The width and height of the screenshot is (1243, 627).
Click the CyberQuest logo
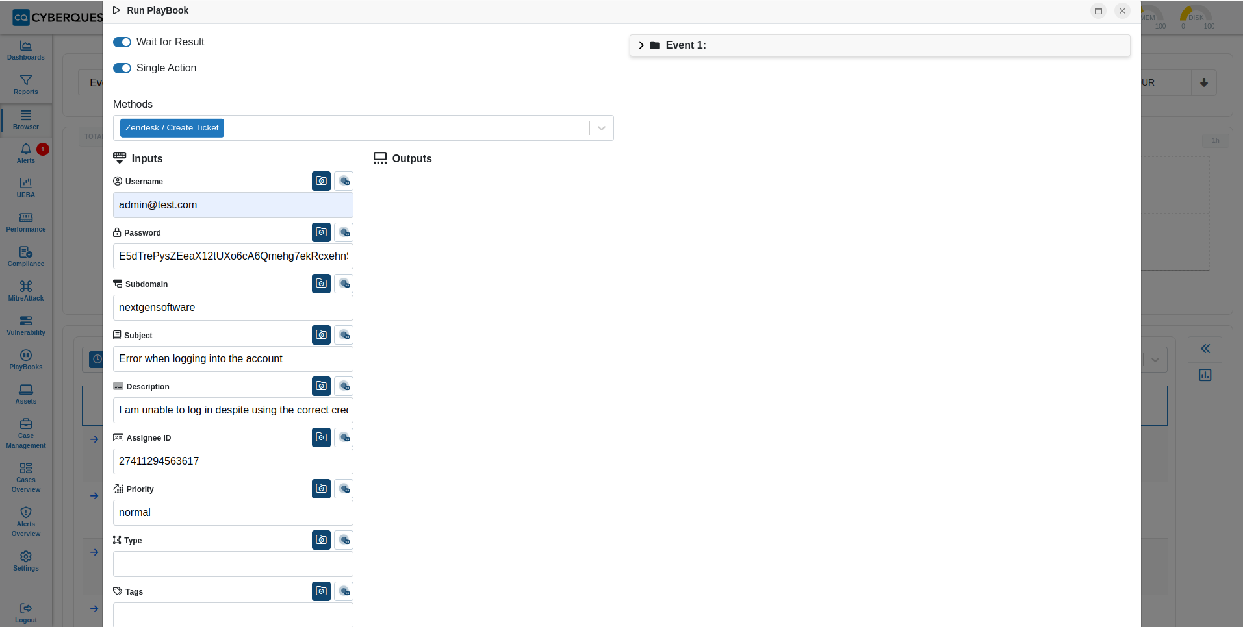57,18
